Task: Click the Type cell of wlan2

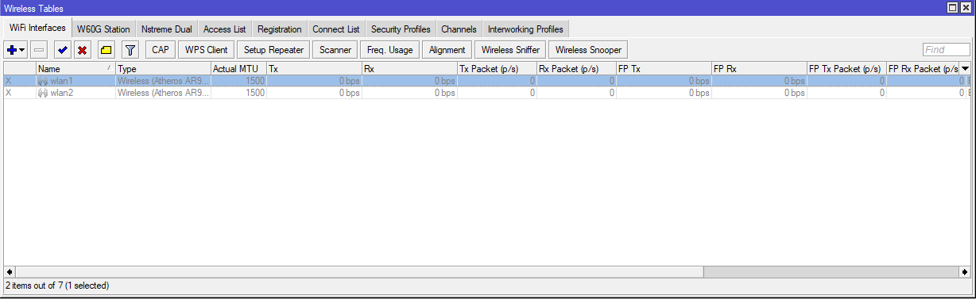Action: [x=163, y=93]
